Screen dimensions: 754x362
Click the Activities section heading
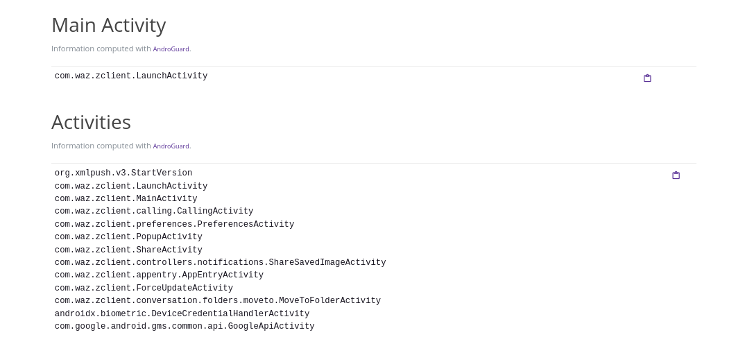pyautogui.click(x=91, y=122)
